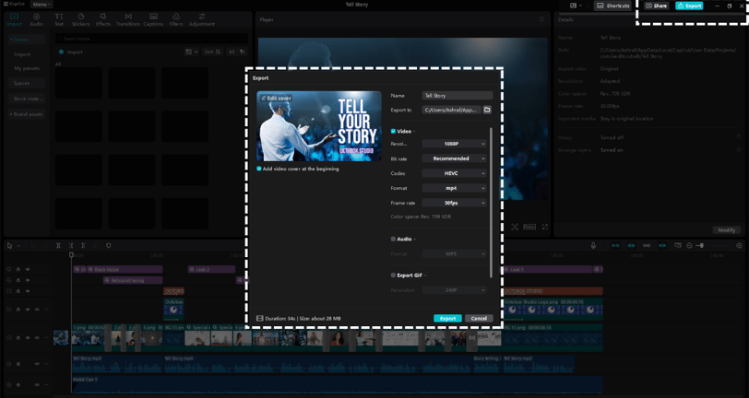Switch to the Text tab
This screenshot has width=749, height=398.
point(59,19)
